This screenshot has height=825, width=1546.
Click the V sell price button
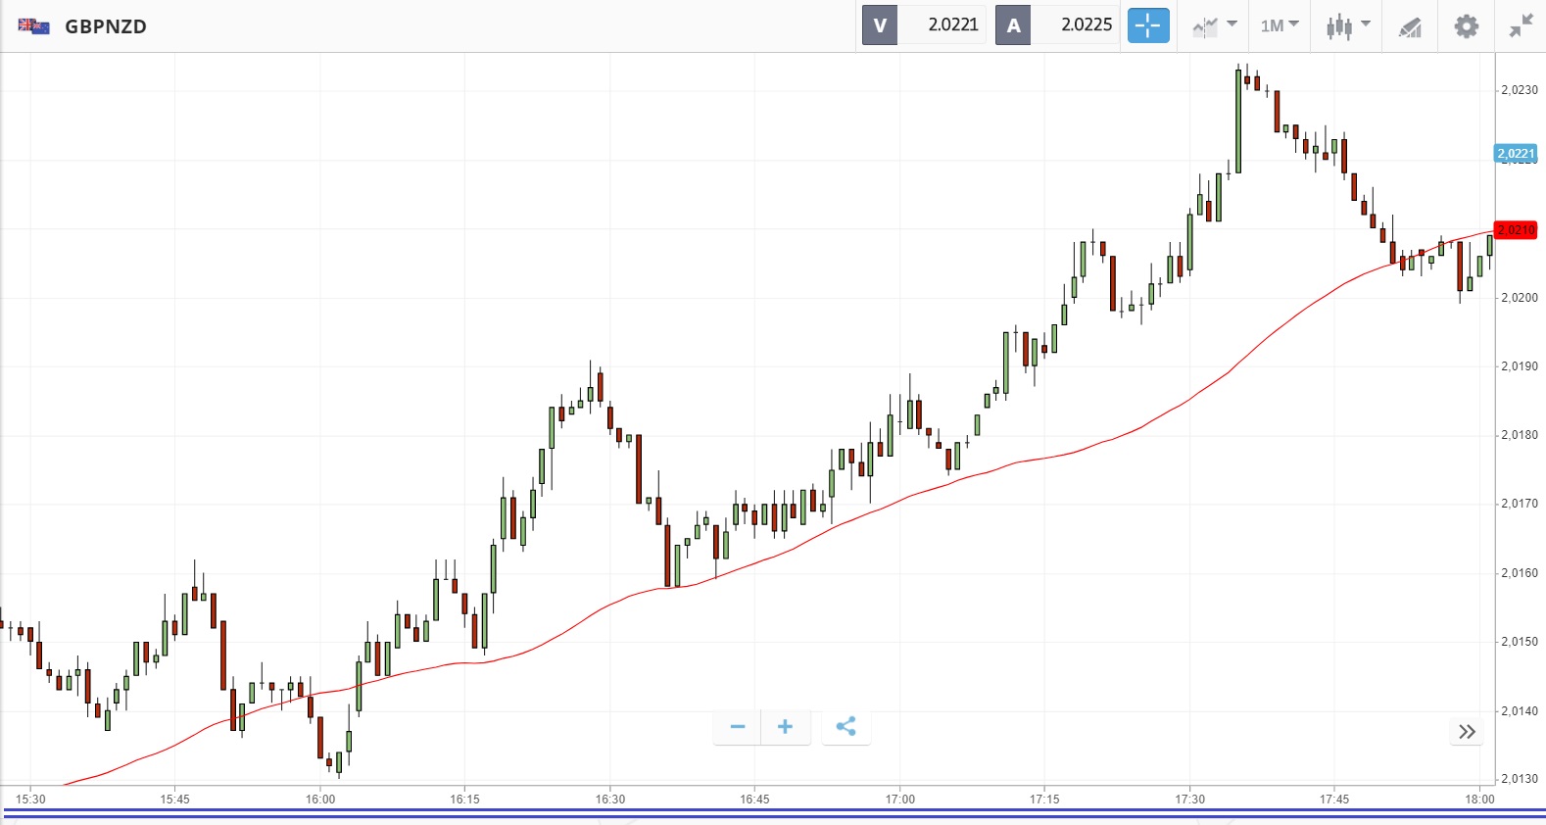click(880, 25)
